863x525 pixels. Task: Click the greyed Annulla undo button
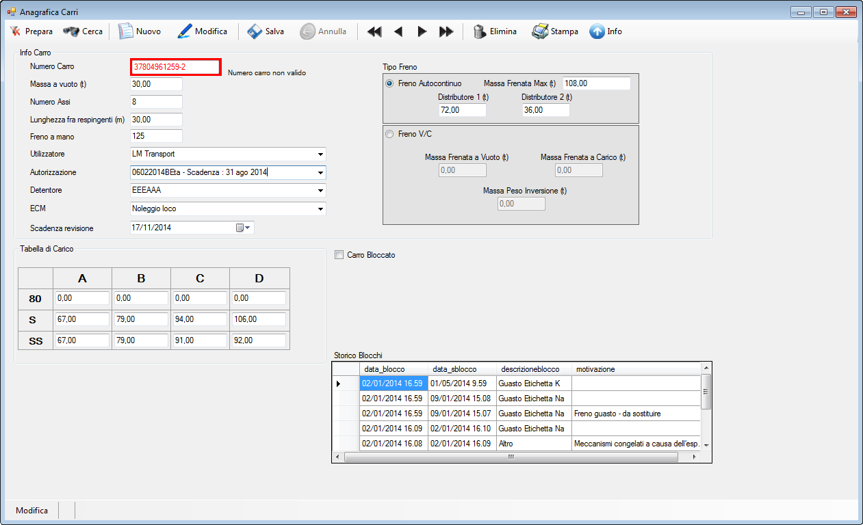pos(323,31)
